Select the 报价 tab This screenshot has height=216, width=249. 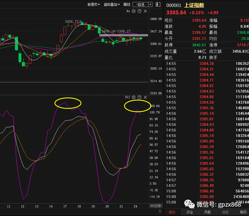[172, 212]
